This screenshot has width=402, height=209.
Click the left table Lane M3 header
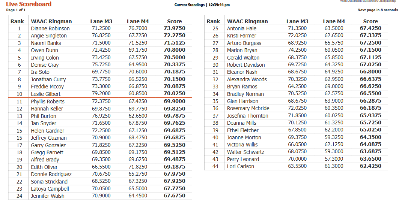pos(101,21)
